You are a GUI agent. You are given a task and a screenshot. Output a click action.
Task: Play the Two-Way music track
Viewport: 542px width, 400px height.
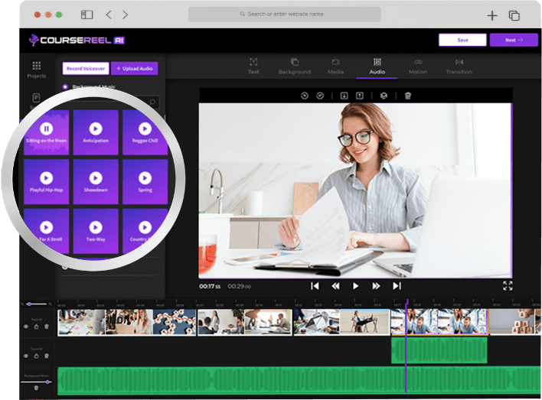[x=96, y=227]
